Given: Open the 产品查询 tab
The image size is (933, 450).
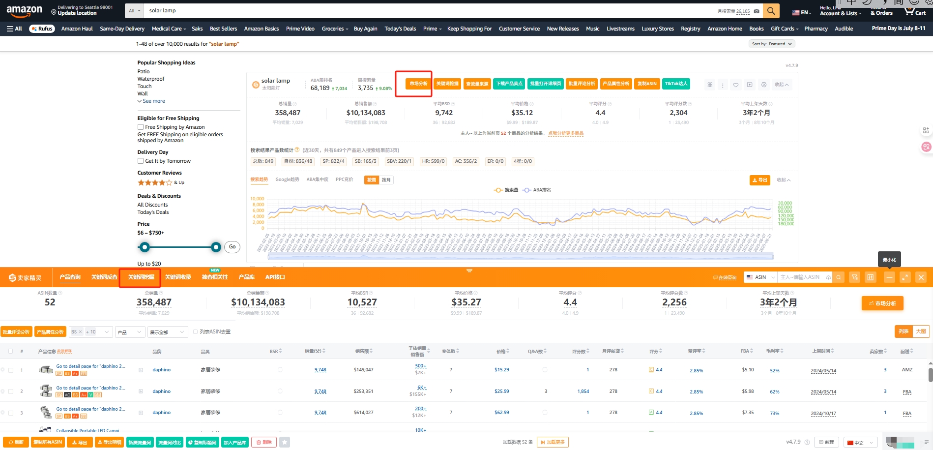Looking at the screenshot, I should click(x=70, y=277).
